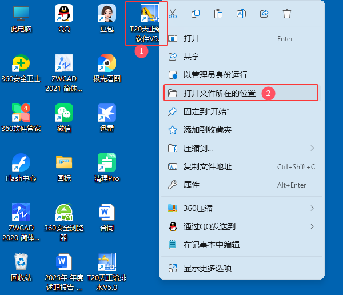The image size is (343, 295).
Task: Choose 固定到"开始" menu entry
Action: [241, 111]
